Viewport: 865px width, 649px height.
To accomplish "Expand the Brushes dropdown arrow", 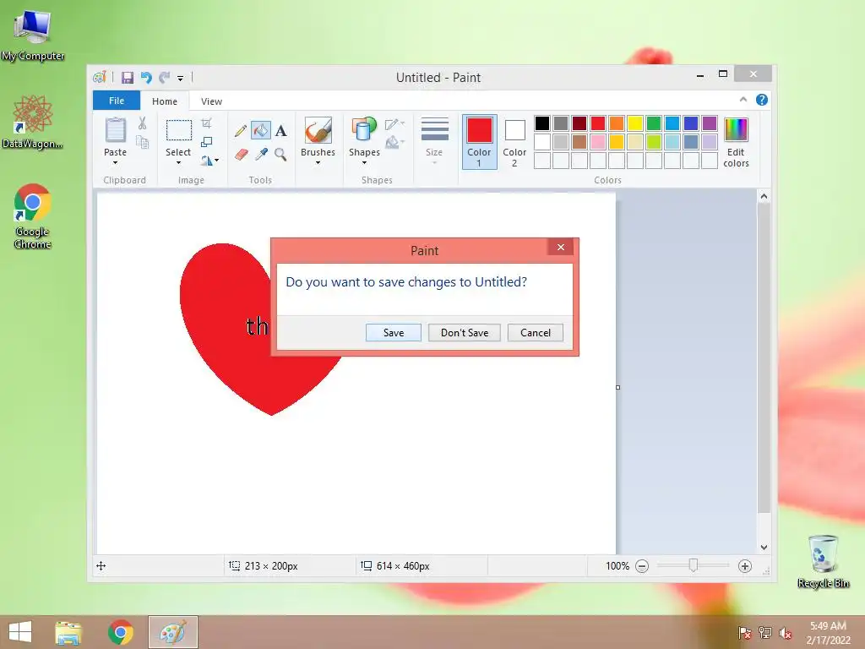I will 318,163.
